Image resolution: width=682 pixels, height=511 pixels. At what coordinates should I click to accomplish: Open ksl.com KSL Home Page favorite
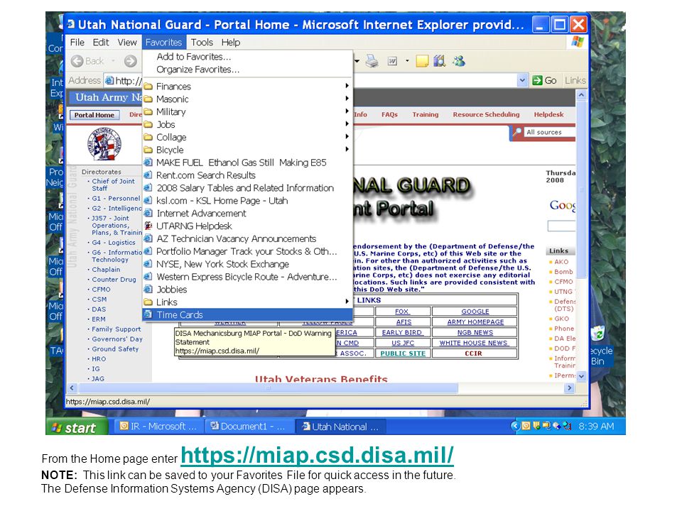pos(247,201)
